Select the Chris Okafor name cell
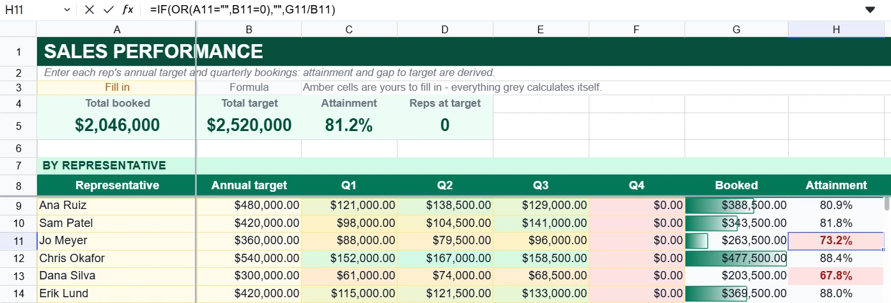 [x=117, y=258]
